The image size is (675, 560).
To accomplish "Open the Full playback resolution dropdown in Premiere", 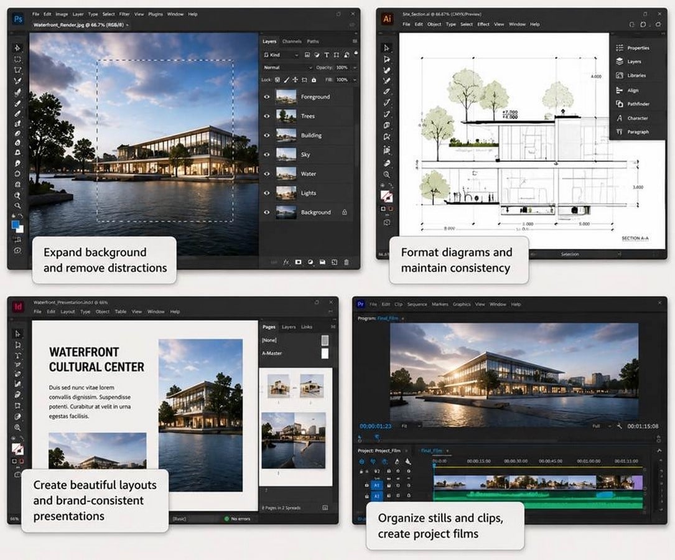I will [601, 426].
